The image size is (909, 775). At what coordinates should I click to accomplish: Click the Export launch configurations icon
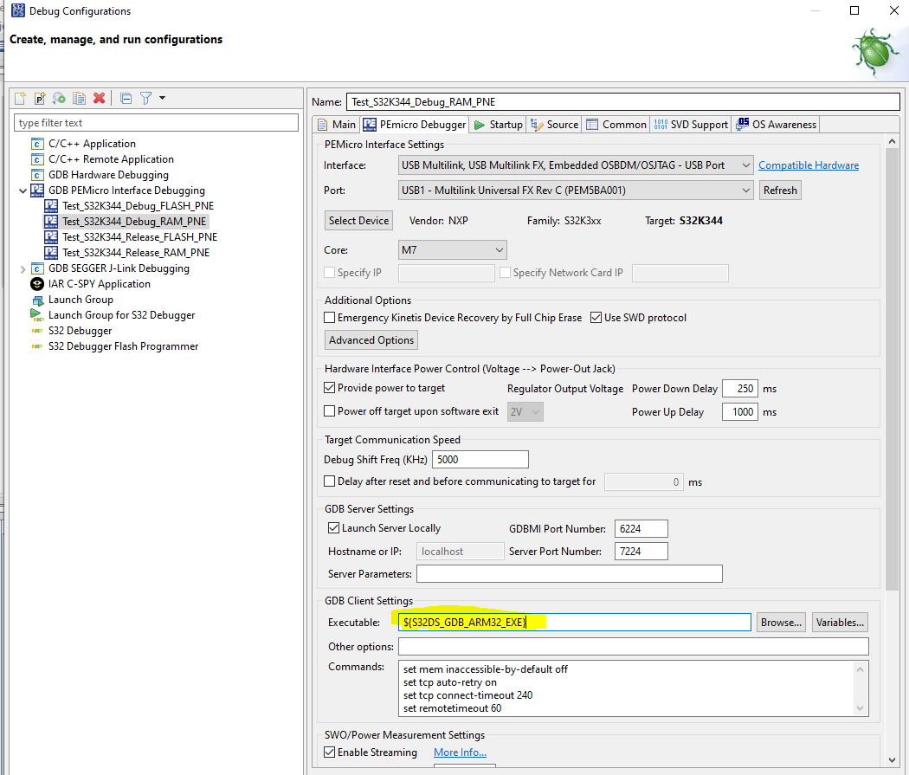pyautogui.click(x=58, y=97)
